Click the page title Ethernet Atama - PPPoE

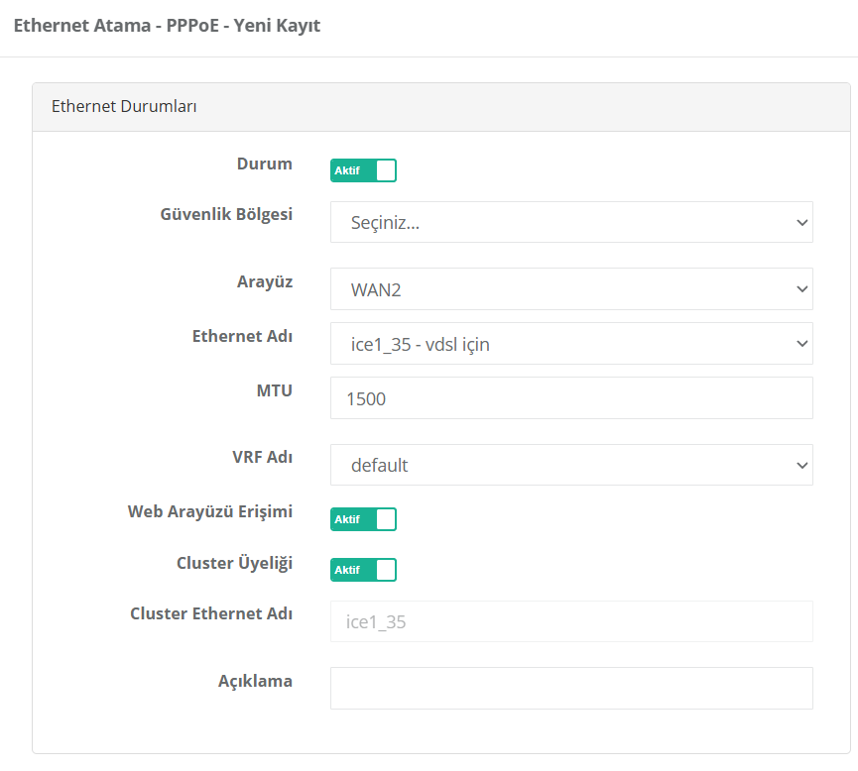167,26
